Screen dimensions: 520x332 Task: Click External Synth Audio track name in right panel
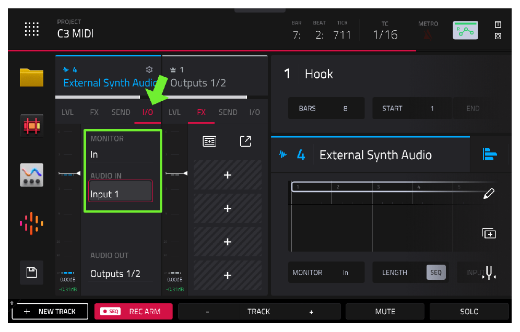(x=375, y=155)
